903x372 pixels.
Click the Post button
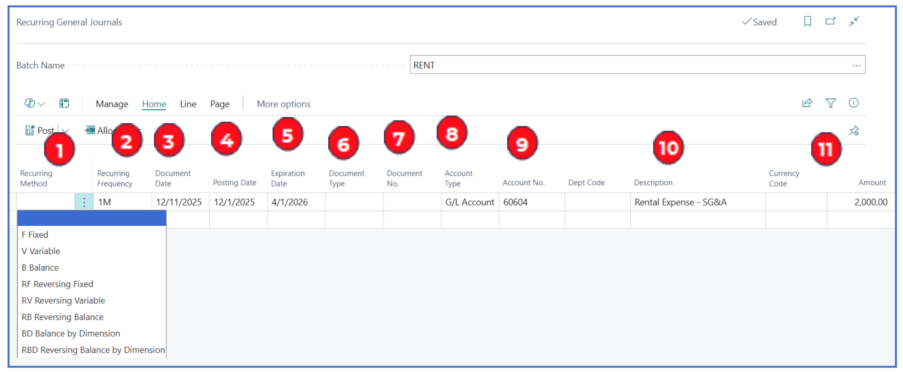point(40,130)
